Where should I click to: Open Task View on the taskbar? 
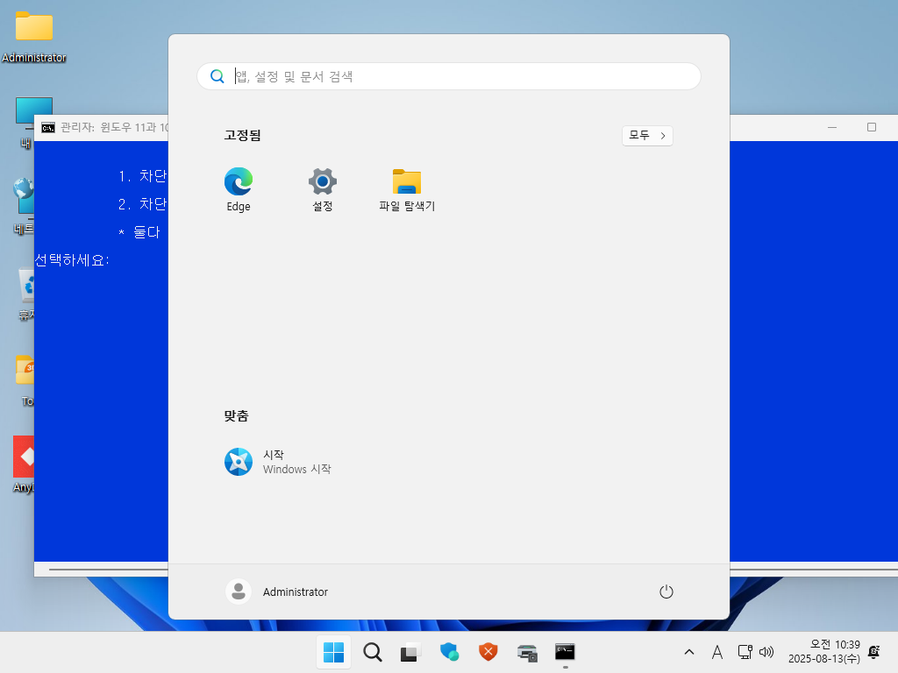pyautogui.click(x=410, y=652)
